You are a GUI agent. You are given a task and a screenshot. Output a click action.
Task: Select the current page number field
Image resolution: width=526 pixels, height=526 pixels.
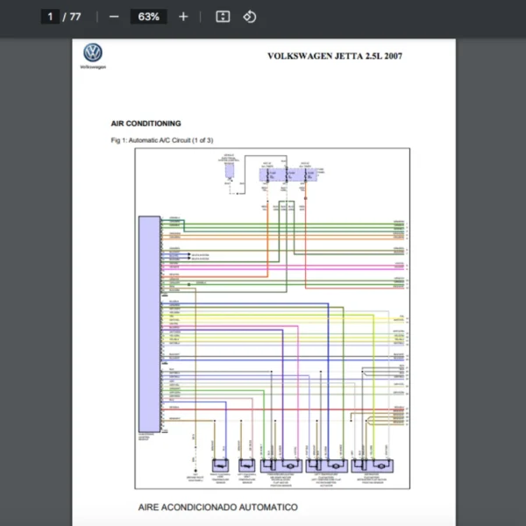point(50,17)
